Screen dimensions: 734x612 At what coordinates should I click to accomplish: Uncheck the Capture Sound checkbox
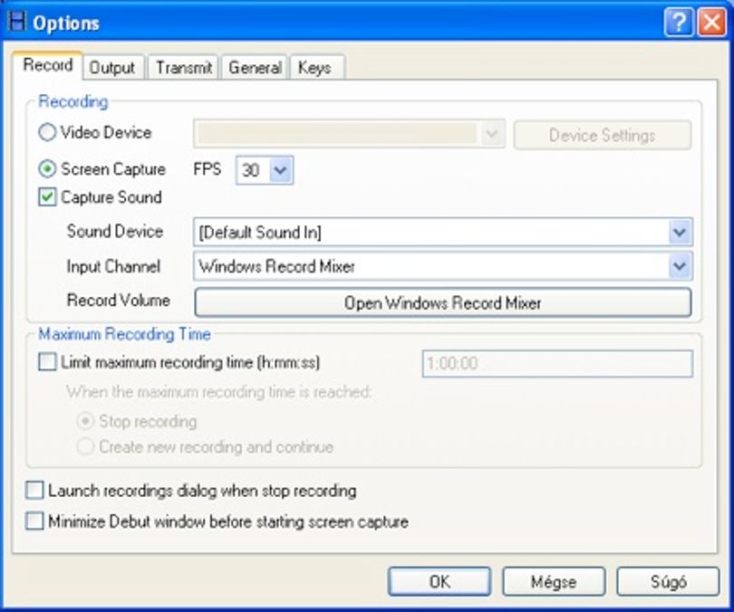pos(47,196)
